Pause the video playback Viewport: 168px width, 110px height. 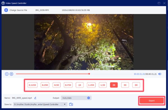[7, 74]
